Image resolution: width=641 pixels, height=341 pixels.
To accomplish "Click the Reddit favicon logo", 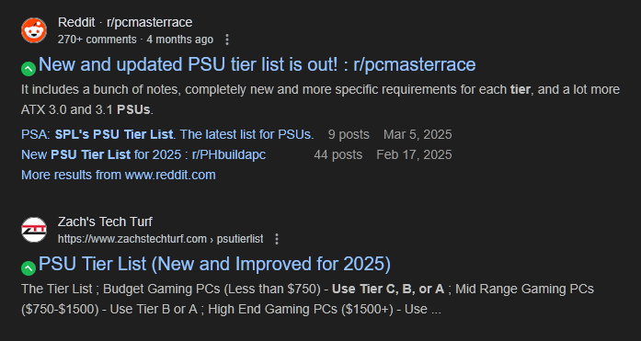I will [34, 29].
